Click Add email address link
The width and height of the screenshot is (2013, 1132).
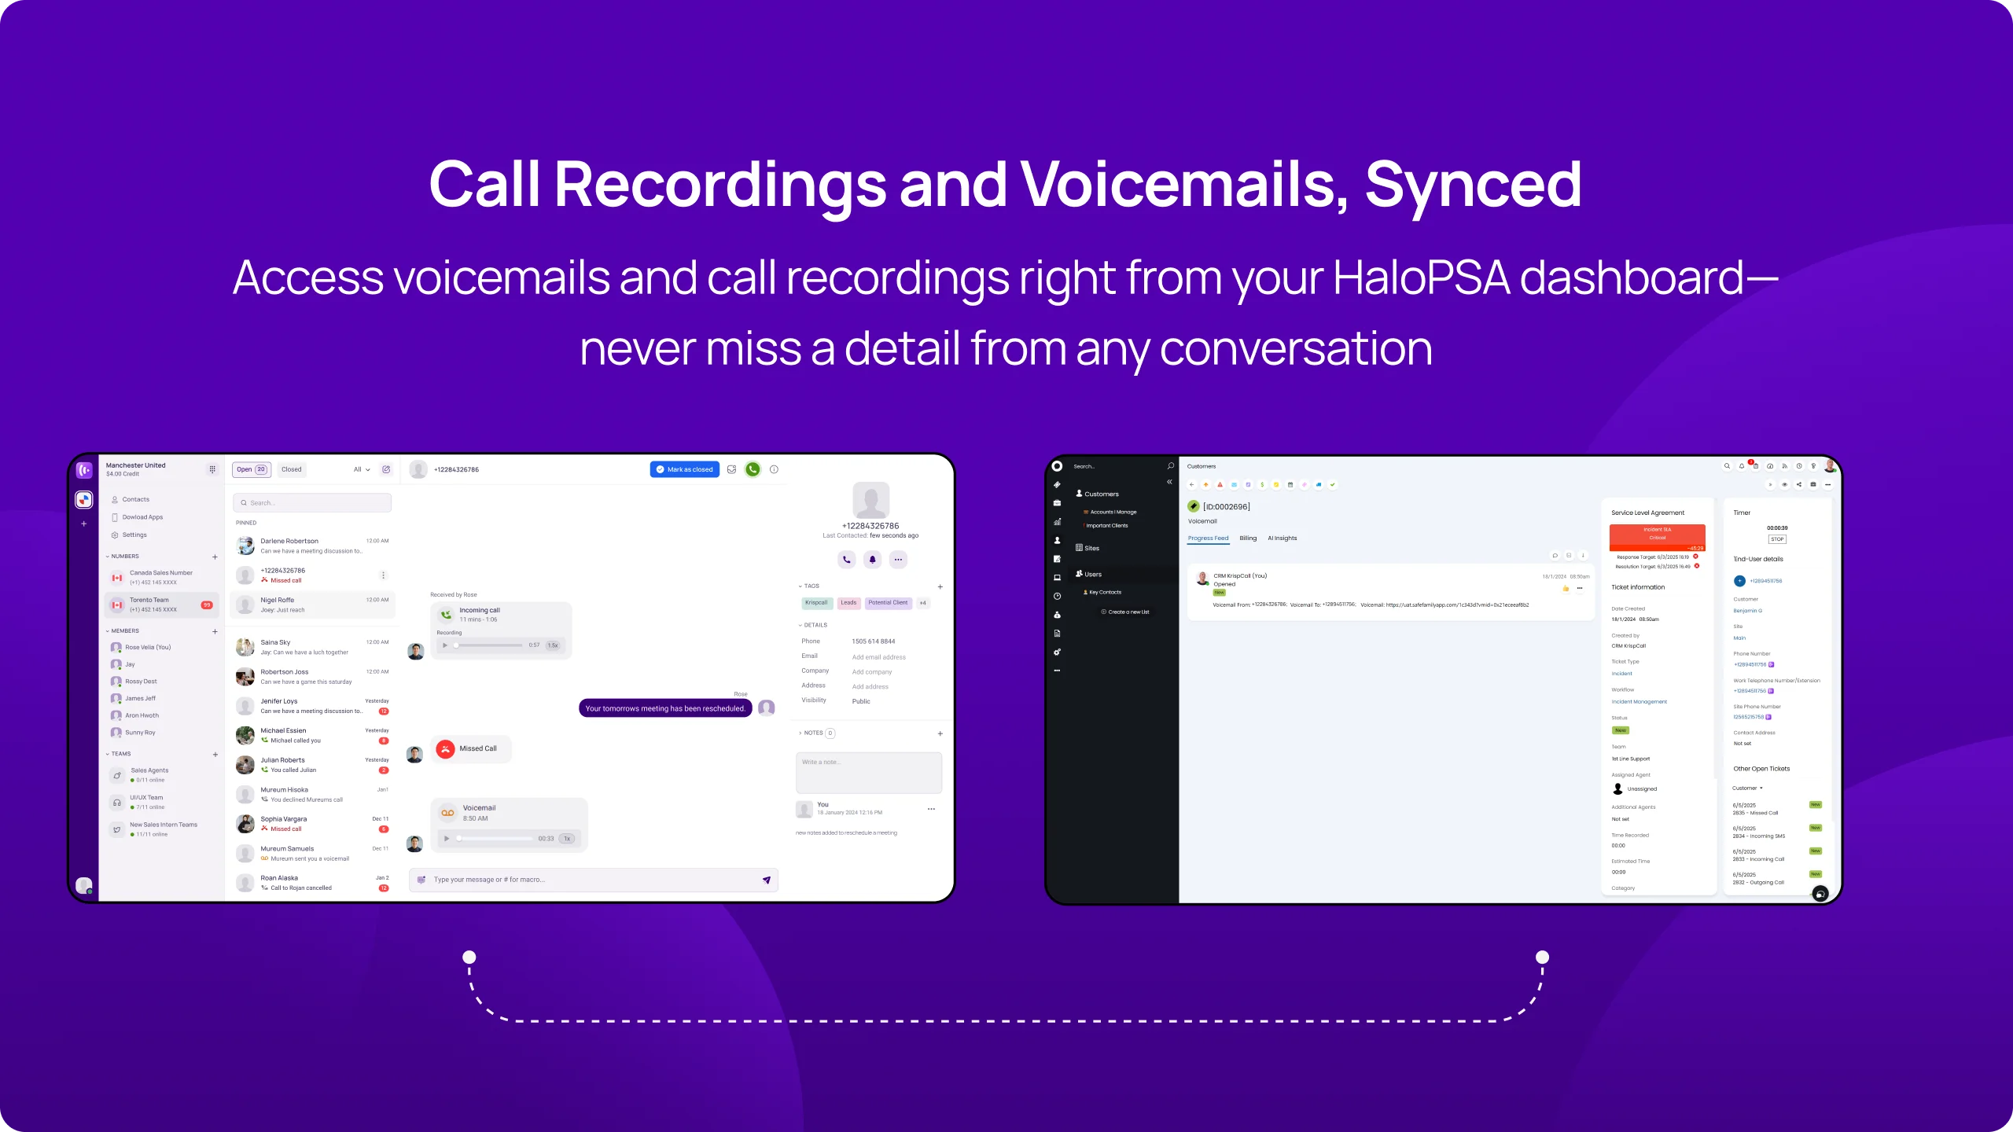[x=879, y=657]
